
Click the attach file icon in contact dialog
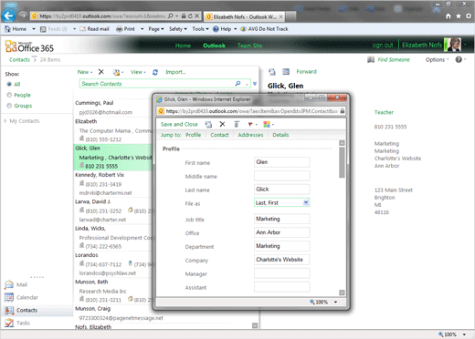pos(237,124)
